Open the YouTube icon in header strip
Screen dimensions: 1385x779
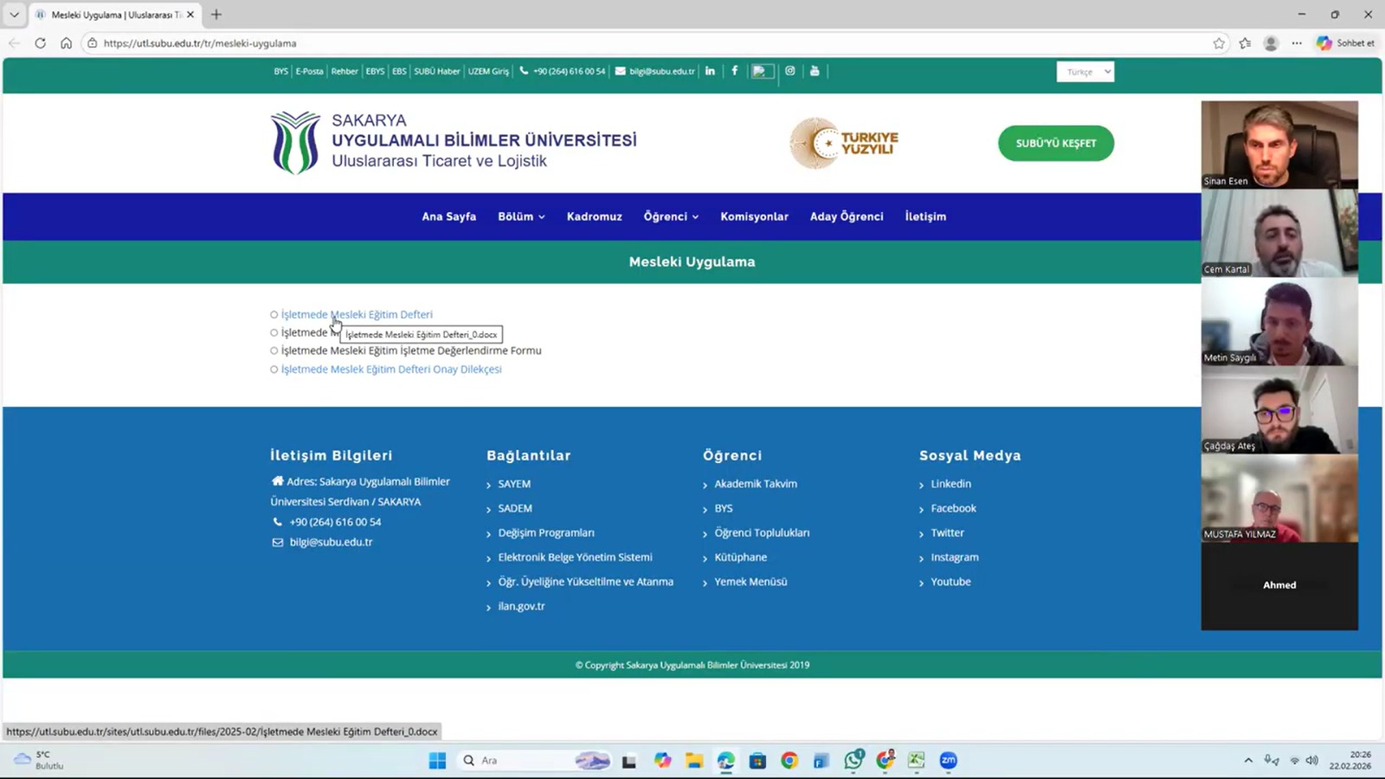click(815, 71)
